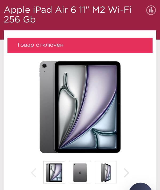Select the third thumbnail showing angled iPad view
Viewport: 160px width, 190px height.
pyautogui.click(x=106, y=172)
